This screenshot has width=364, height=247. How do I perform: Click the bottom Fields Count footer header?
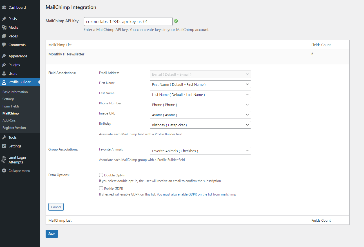(321, 220)
